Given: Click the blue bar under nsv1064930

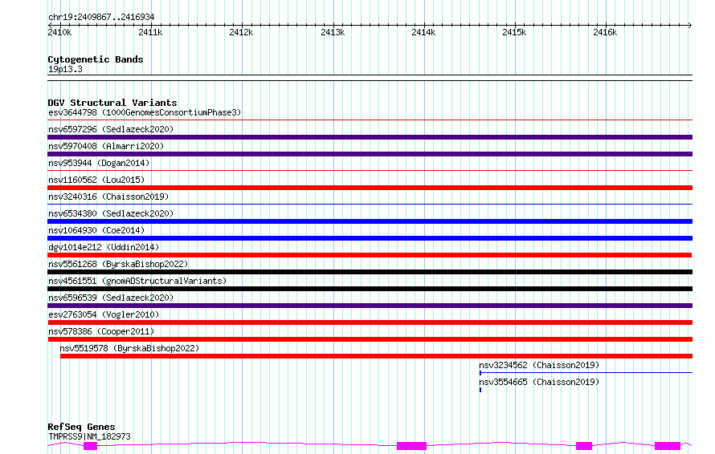Looking at the screenshot, I should coord(370,238).
